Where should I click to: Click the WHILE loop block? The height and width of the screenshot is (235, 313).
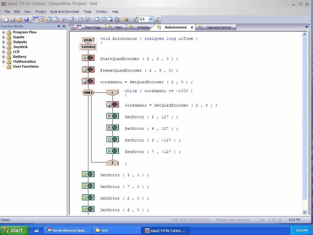pyautogui.click(x=88, y=92)
